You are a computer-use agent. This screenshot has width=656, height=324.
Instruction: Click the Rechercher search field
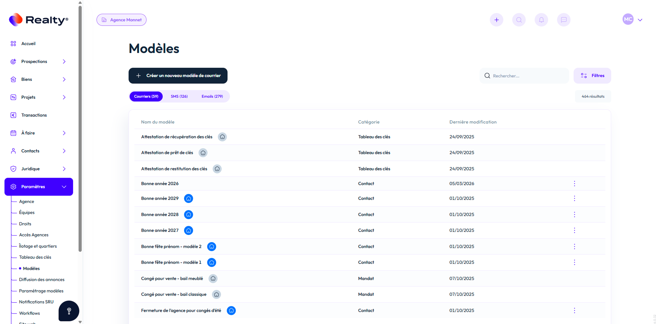(x=528, y=76)
